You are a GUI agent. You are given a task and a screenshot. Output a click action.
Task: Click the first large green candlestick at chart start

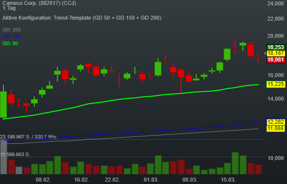(3, 105)
